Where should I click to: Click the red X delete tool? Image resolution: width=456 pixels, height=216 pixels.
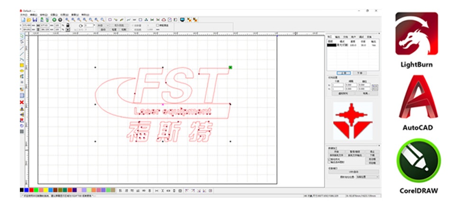pyautogui.click(x=22, y=102)
